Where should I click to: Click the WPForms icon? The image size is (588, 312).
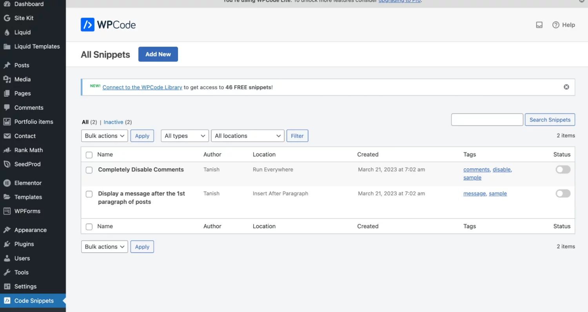tap(7, 211)
